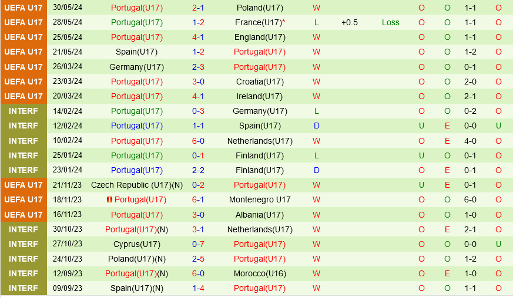
Task: Click Cyprus(U17) home team name
Action: tap(136, 244)
